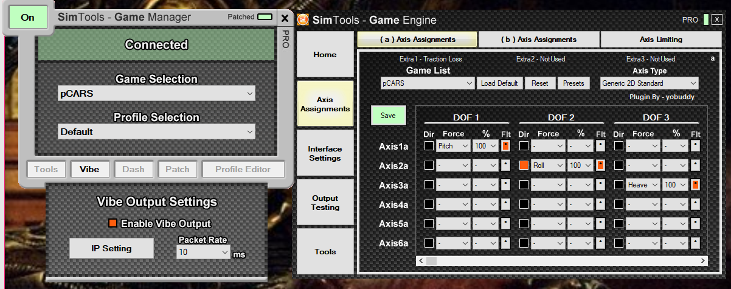Open Axis1a DOF 1 percent dropdown
The image size is (731, 289).
[485, 146]
